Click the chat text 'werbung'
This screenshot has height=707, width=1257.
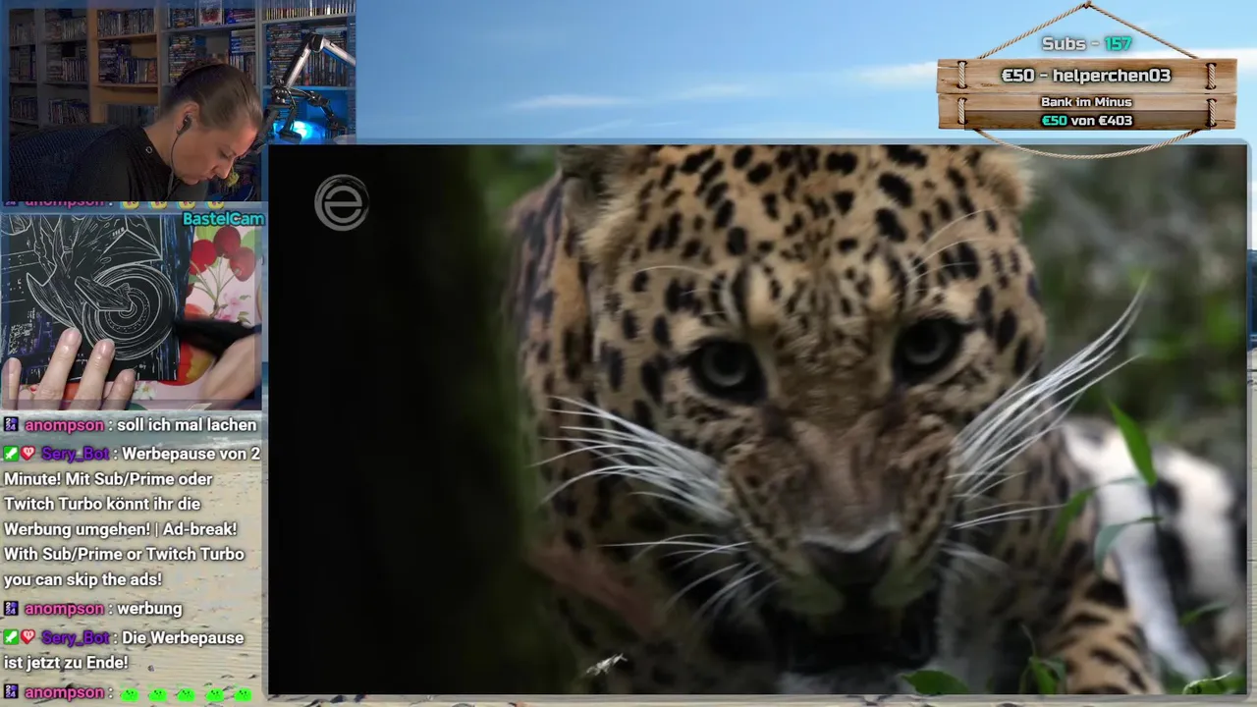click(x=149, y=609)
